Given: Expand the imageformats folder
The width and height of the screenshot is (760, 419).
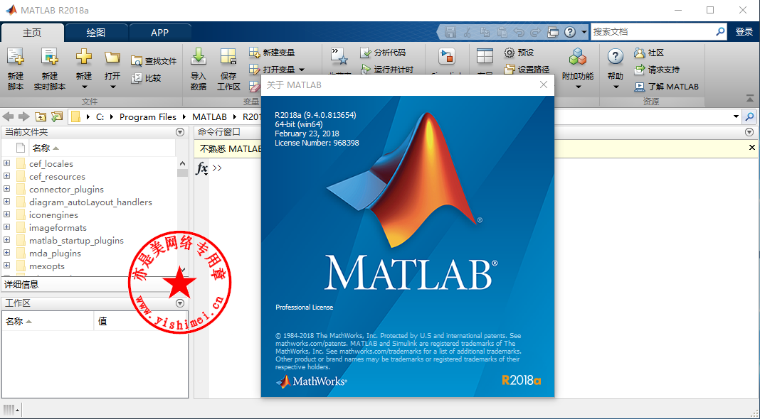Looking at the screenshot, I should click(7, 227).
